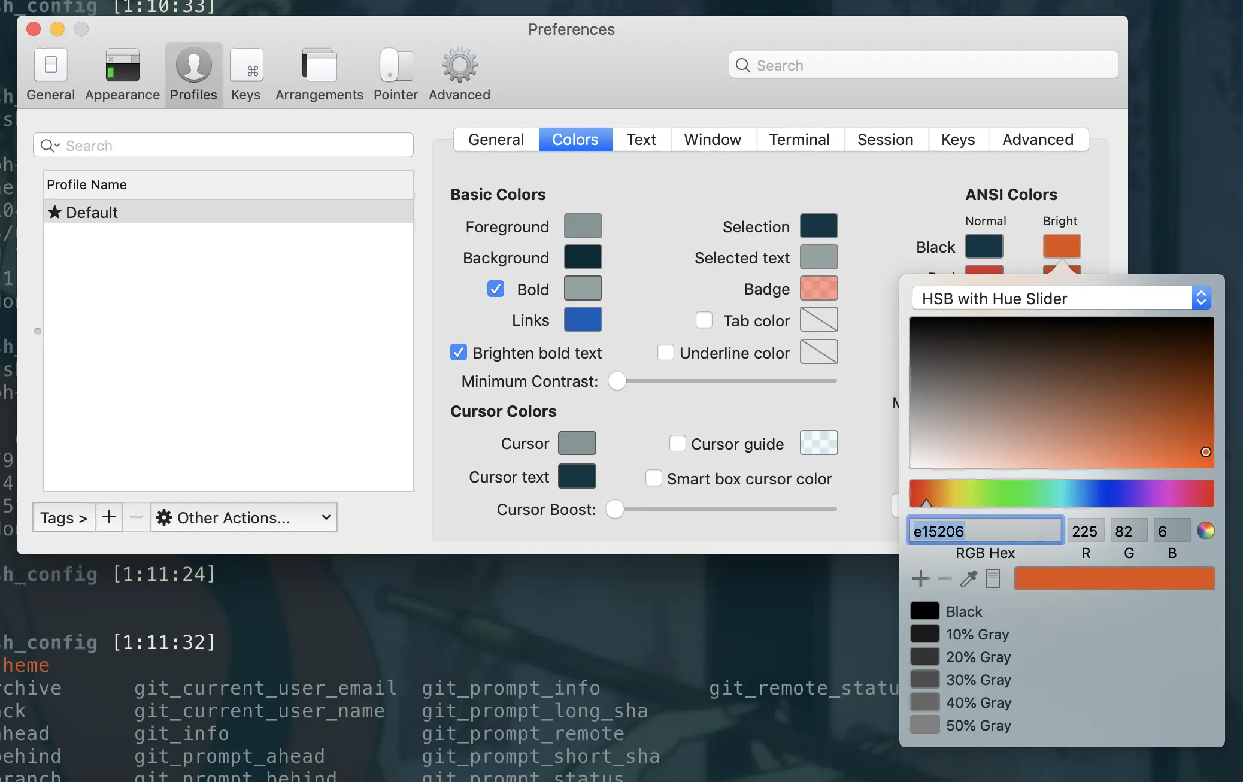1243x782 pixels.
Task: Uncheck the Bold color checkbox
Action: pos(495,289)
